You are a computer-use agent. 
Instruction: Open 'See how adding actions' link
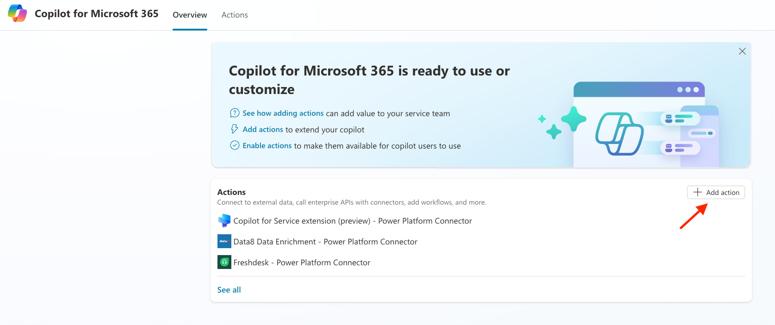pos(283,113)
